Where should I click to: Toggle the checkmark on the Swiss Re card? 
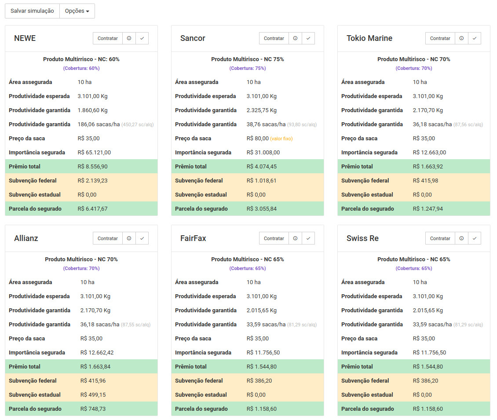point(475,238)
